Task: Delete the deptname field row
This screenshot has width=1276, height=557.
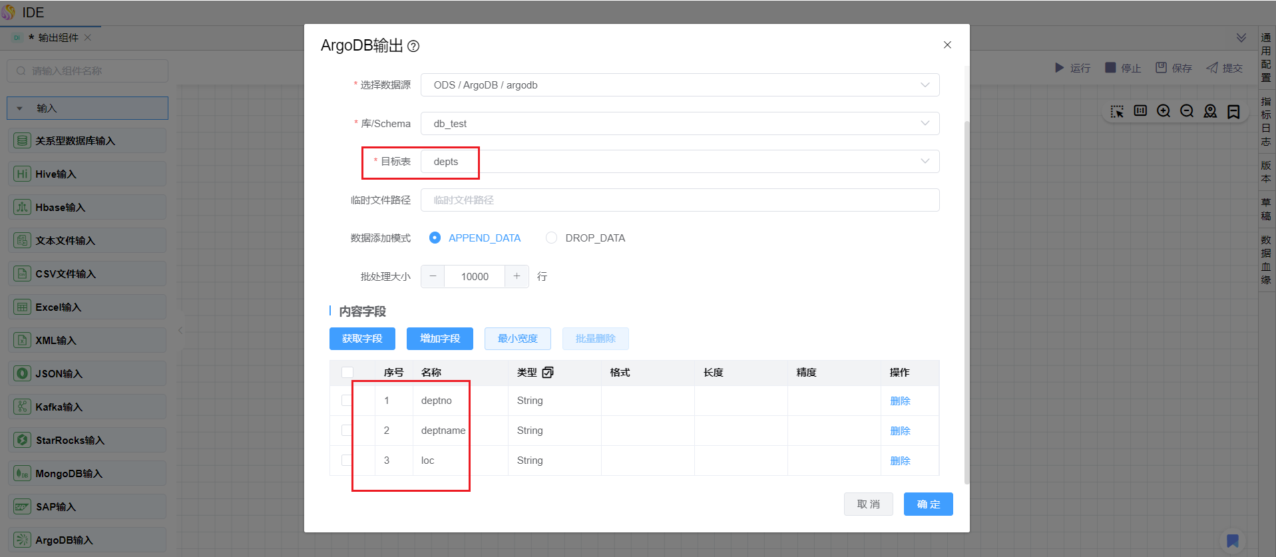Action: click(900, 431)
